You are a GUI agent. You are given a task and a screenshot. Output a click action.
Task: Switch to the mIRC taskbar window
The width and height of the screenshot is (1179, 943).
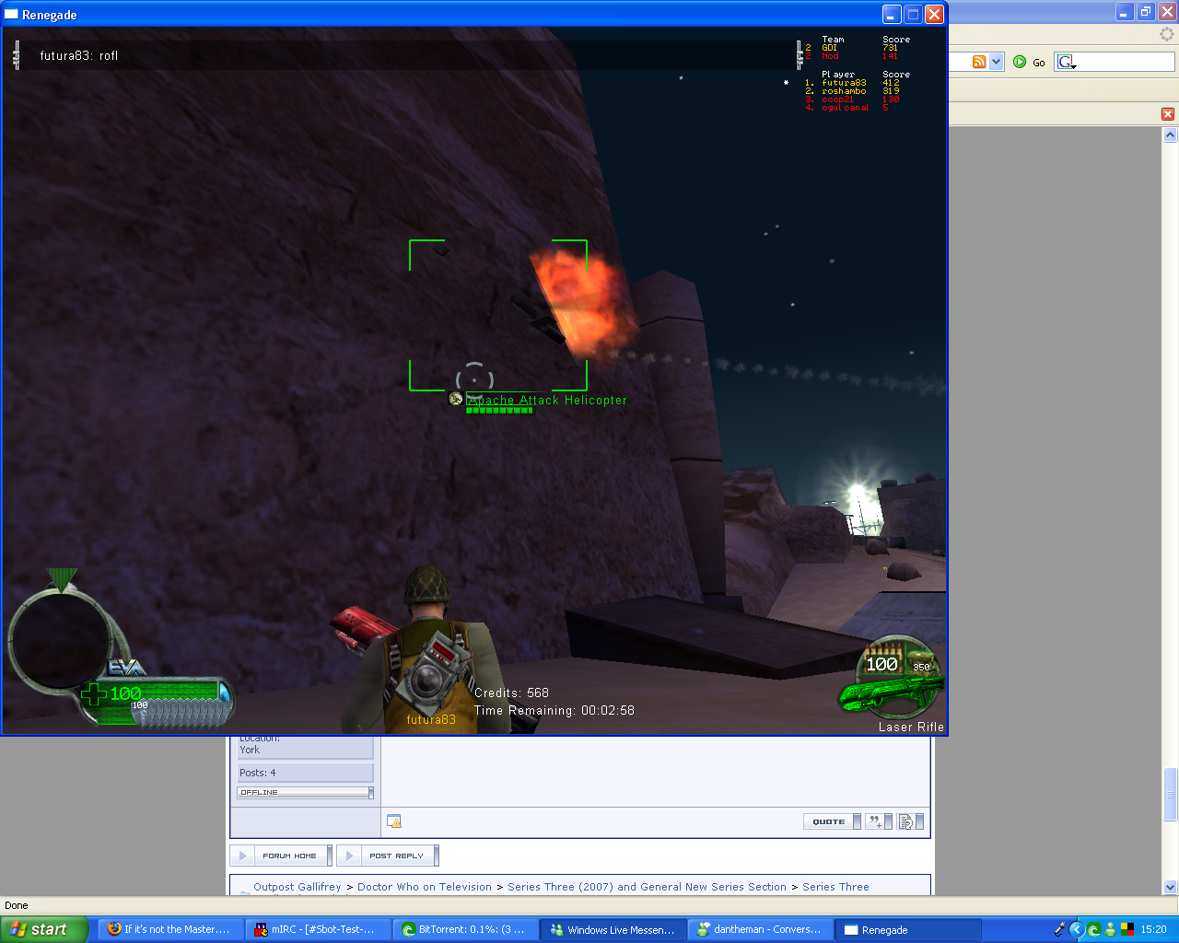point(318,929)
